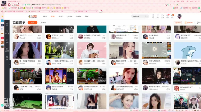This screenshot has width=201, height=112.
Task: Click stream title 休息几天~ 22619
Action: tap(26, 35)
